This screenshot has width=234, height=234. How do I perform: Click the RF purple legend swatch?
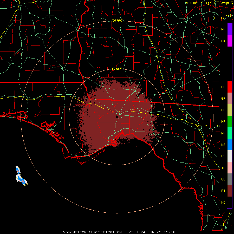[x=230, y=29]
